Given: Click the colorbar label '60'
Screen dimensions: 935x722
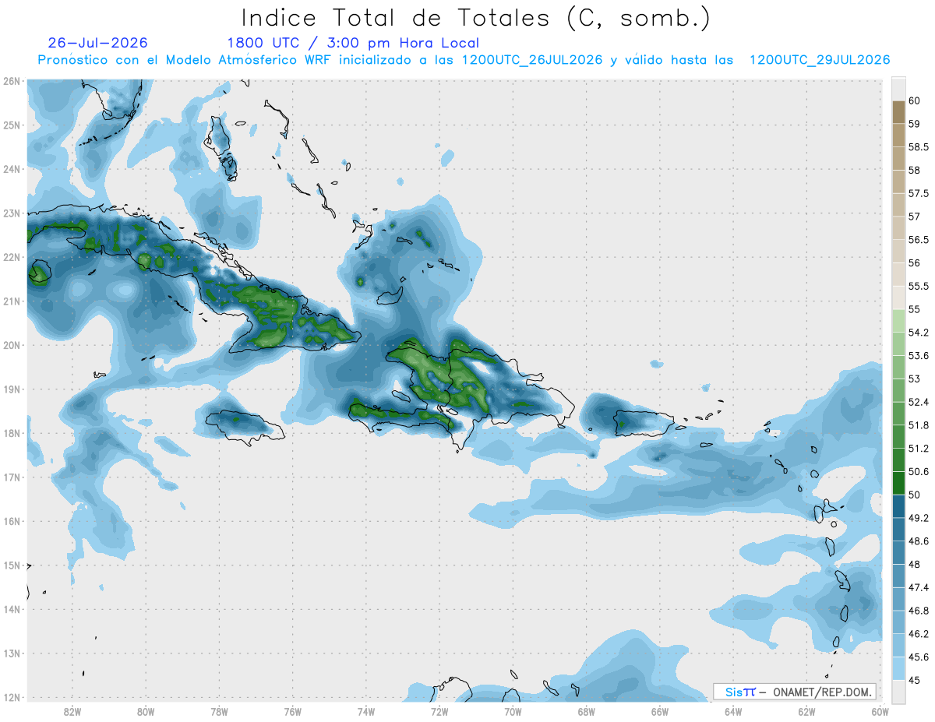Looking at the screenshot, I should point(914,100).
